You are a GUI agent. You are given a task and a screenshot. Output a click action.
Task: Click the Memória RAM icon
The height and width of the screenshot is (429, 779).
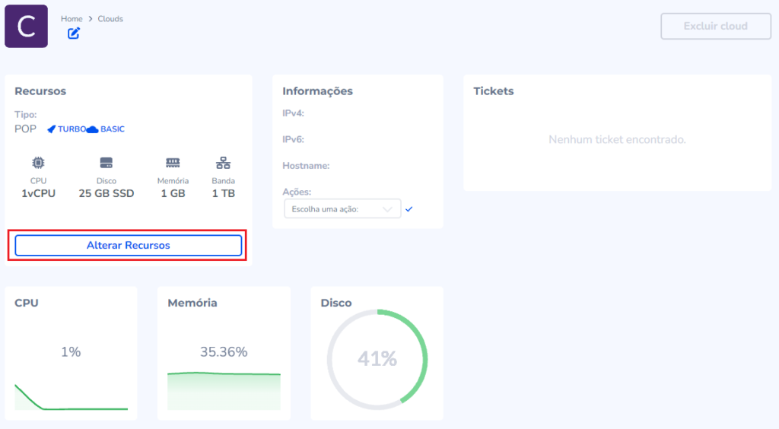[173, 163]
